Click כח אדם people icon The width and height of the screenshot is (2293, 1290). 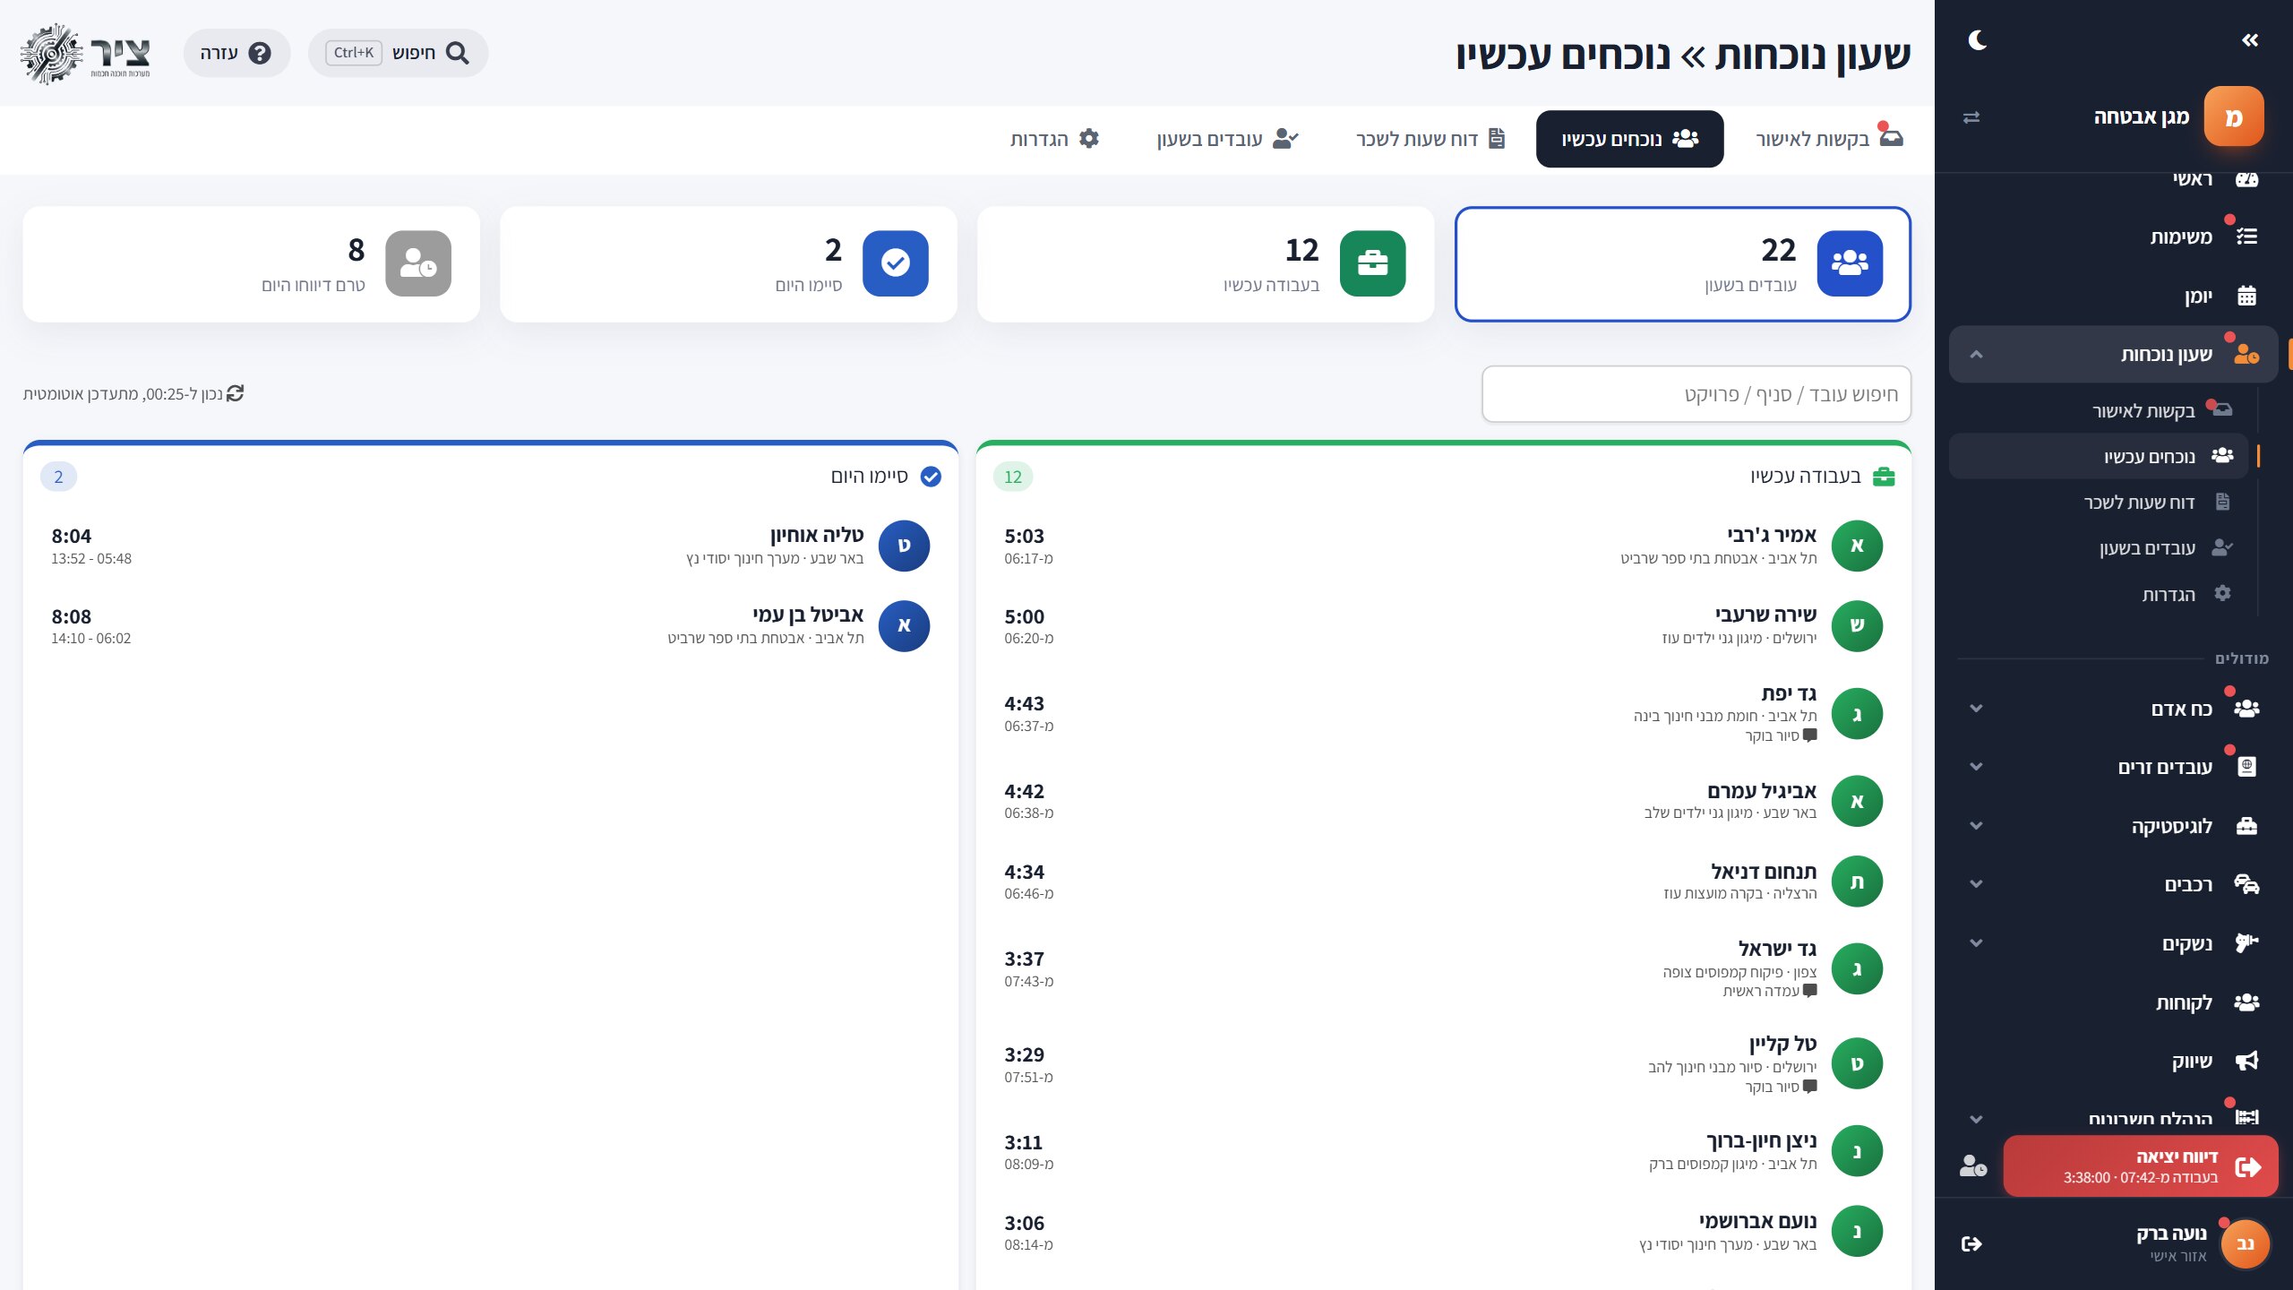(2246, 709)
